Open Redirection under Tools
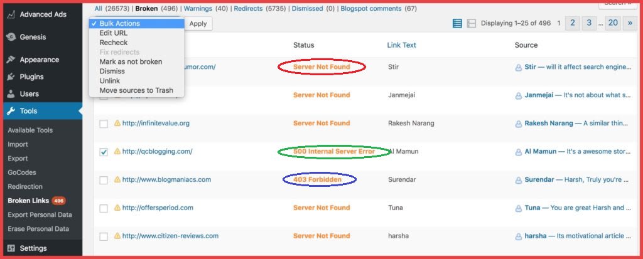The image size is (643, 259). [25, 186]
